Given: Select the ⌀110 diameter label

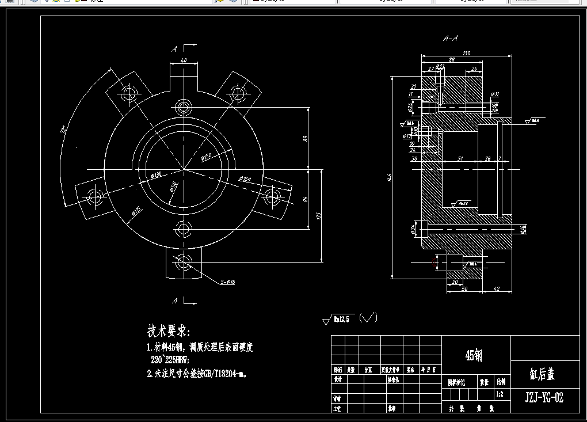Looking at the screenshot, I should [174, 187].
